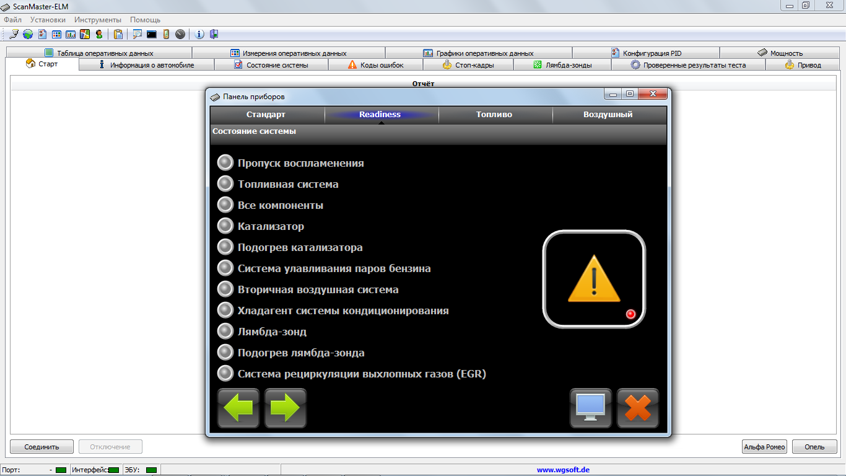Screen dimensions: 846x476
Task: Click the Лямбда-зонд status indicator
Action: (x=225, y=332)
